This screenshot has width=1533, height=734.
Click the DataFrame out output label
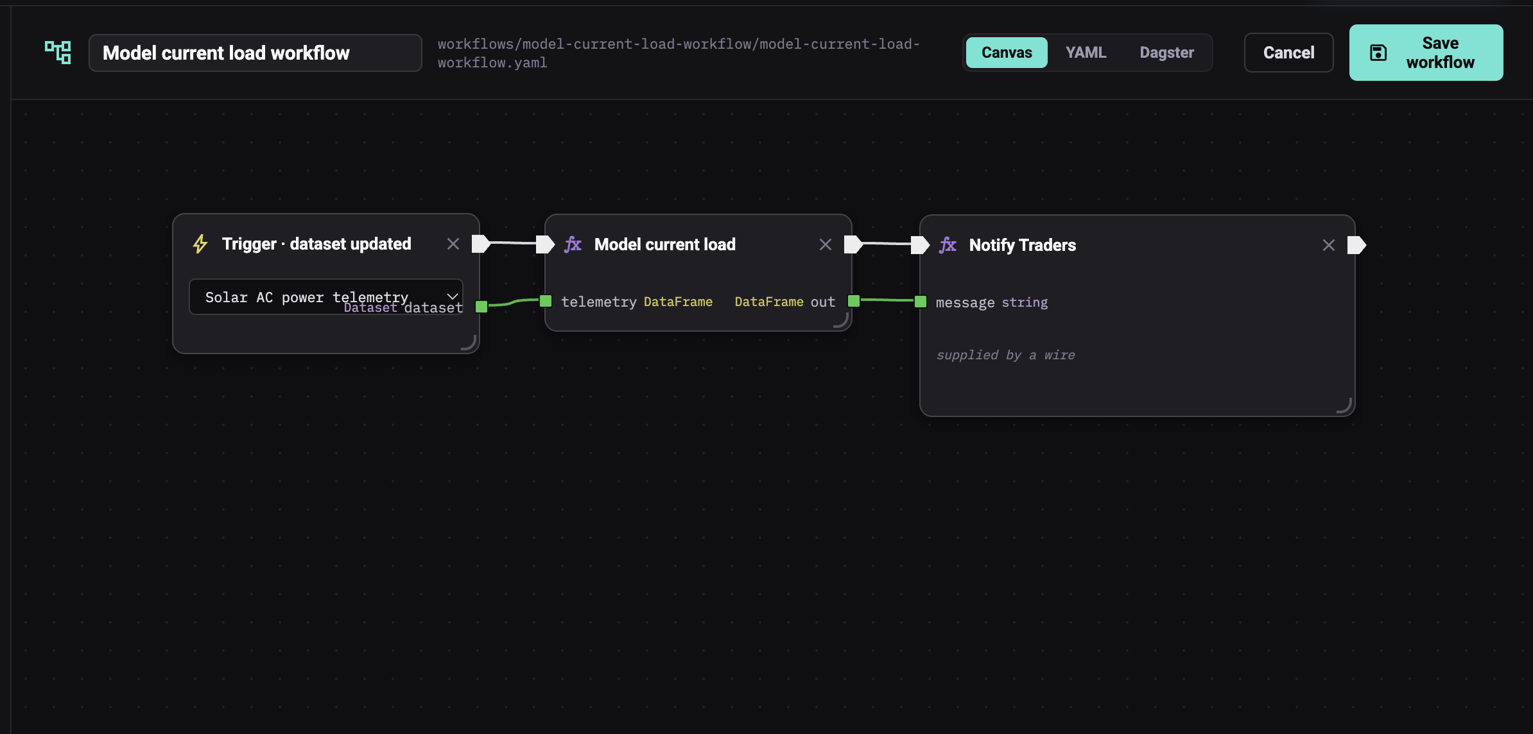click(785, 302)
